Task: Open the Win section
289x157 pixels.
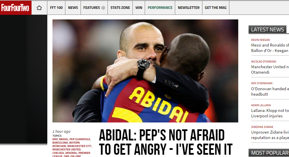Action: tap(139, 8)
